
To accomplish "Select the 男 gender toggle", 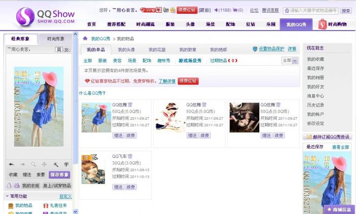I will point(59,49).
